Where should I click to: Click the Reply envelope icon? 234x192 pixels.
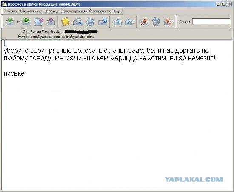10,22
